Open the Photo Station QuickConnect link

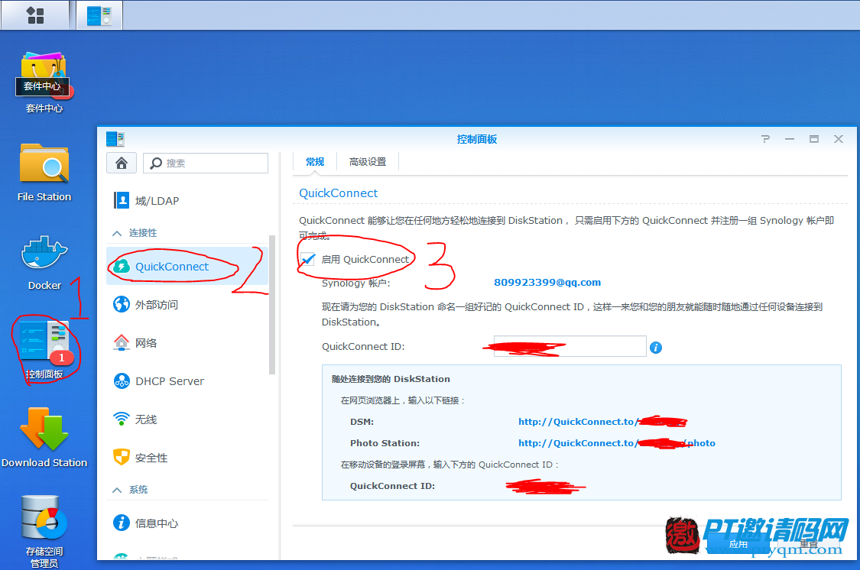[x=616, y=443]
